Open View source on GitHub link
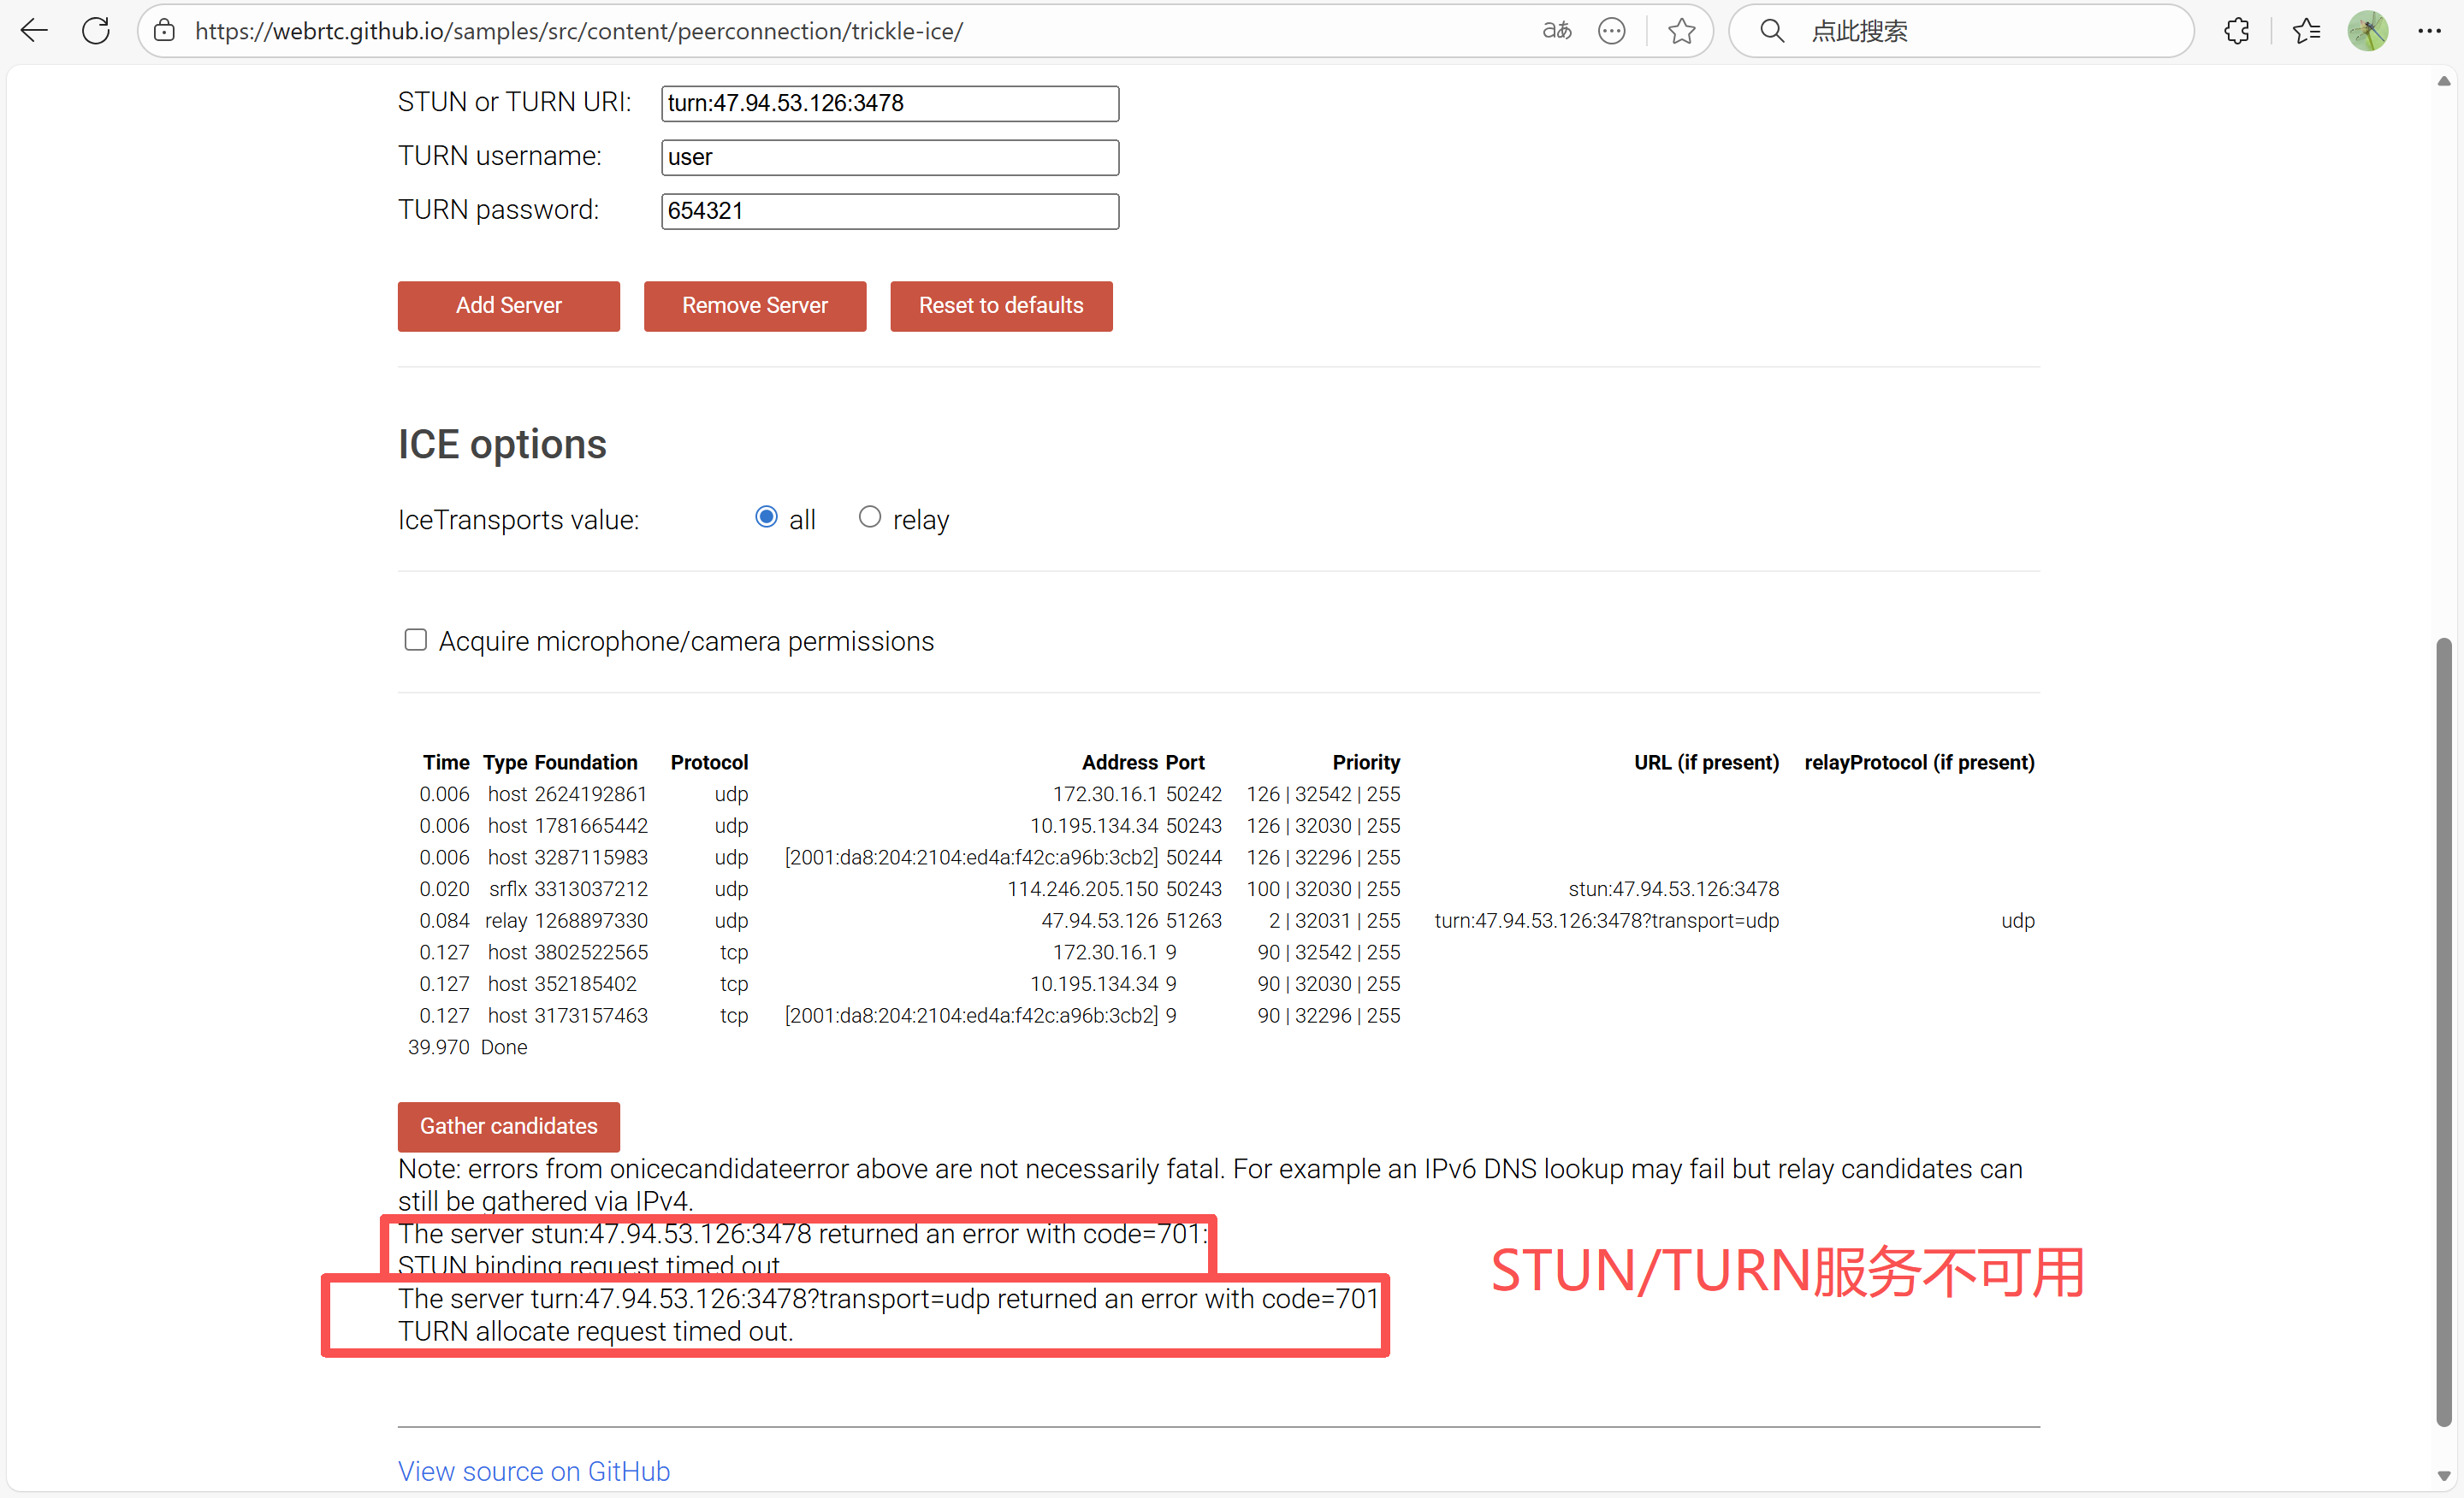The height and width of the screenshot is (1498, 2464). click(x=533, y=1471)
